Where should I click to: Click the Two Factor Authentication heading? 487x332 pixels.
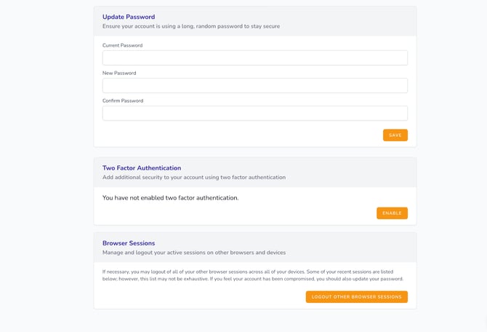[x=142, y=167]
